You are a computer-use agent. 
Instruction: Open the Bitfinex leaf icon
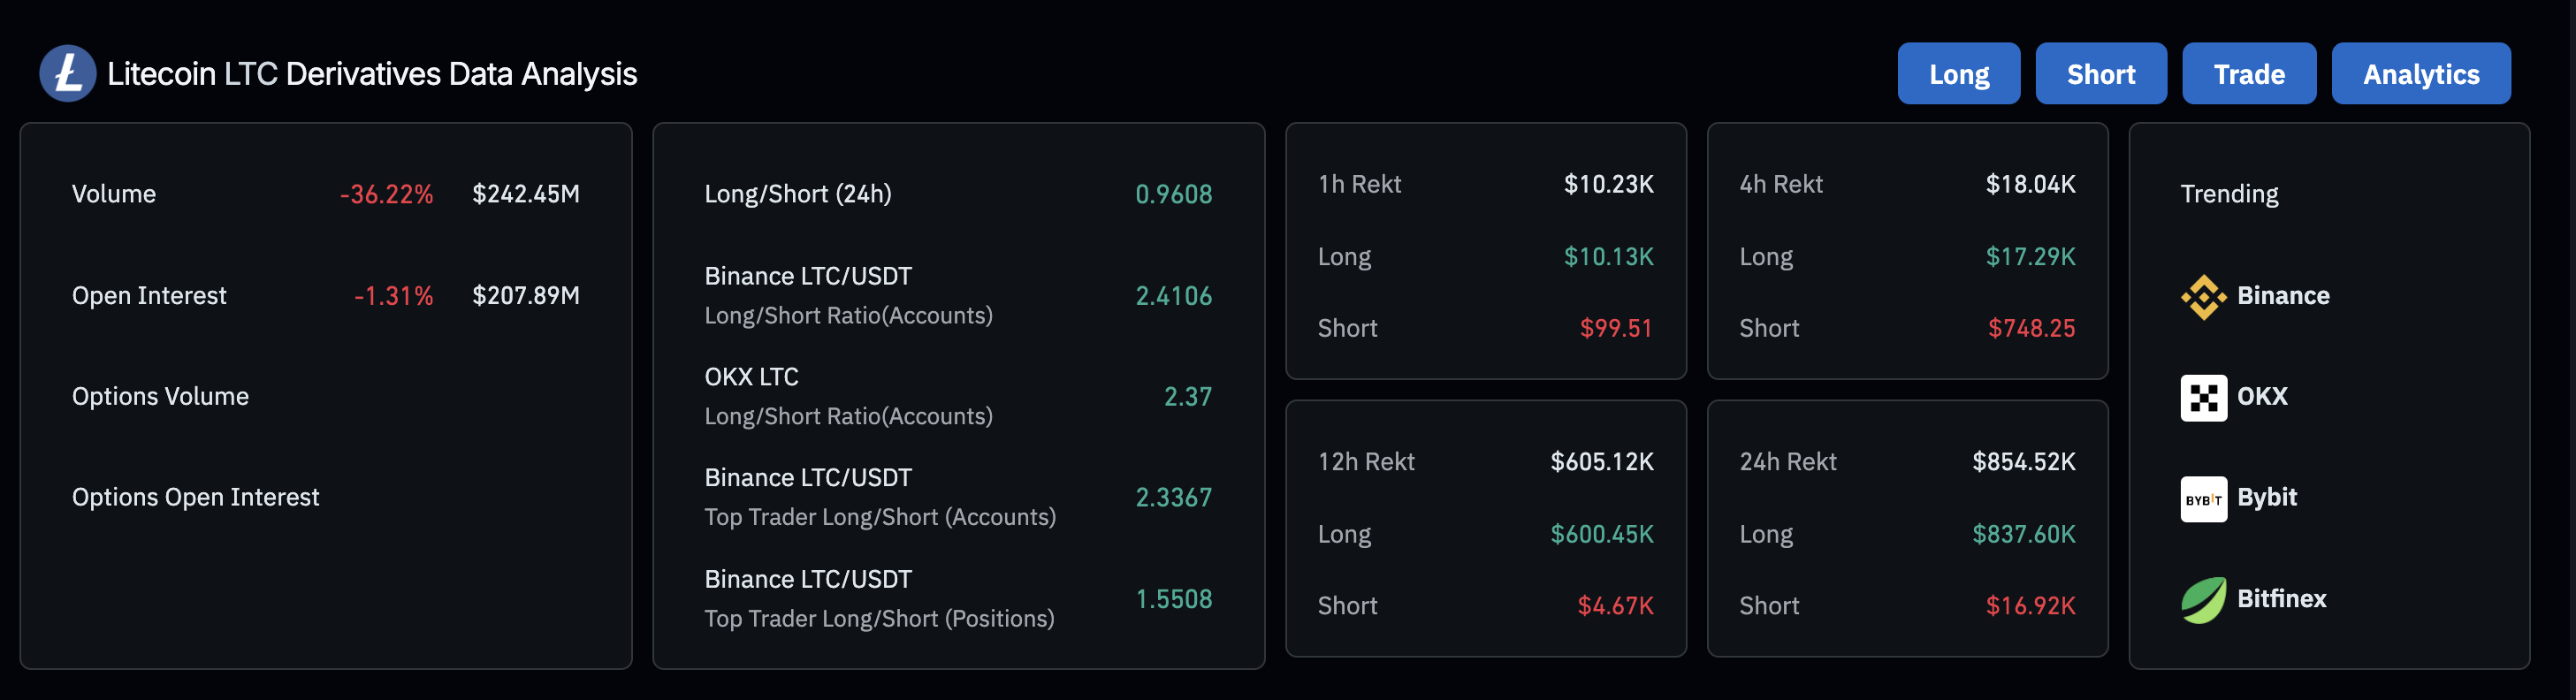(2203, 600)
